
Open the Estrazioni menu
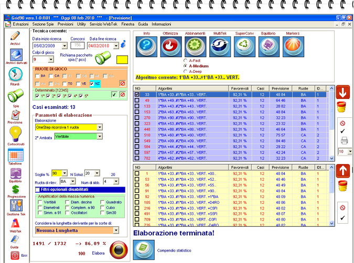(20, 24)
